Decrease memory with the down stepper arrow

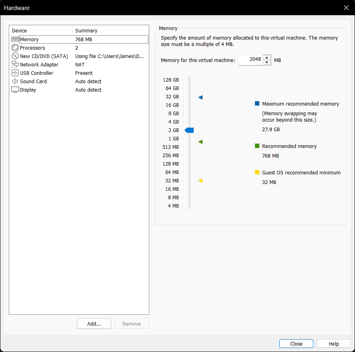coord(267,62)
